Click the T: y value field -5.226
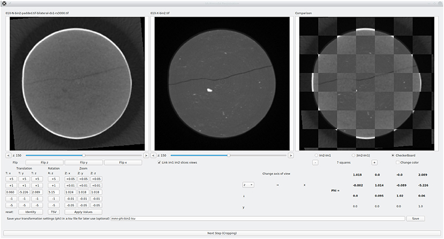 tap(24, 192)
